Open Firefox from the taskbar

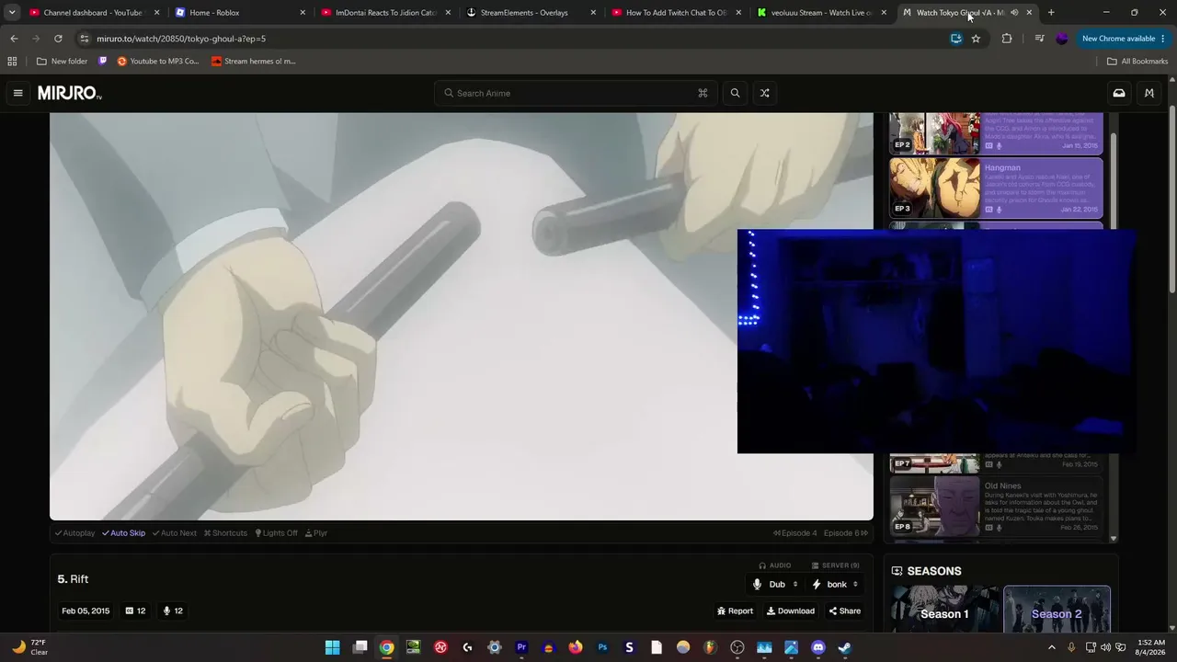576,647
